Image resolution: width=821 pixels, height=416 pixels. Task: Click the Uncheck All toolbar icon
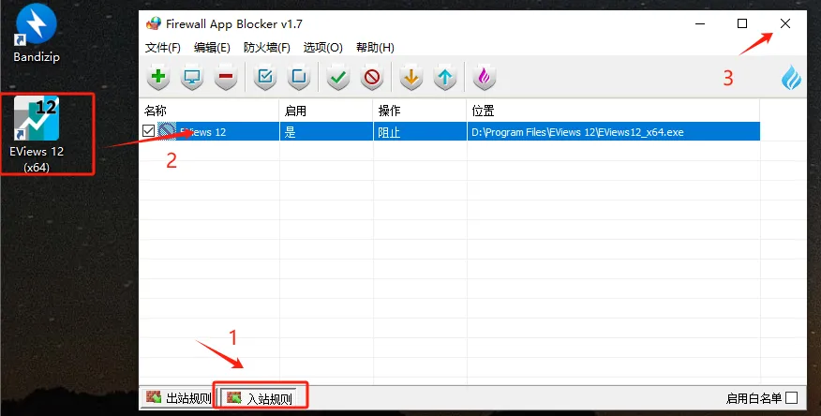pyautogui.click(x=299, y=77)
